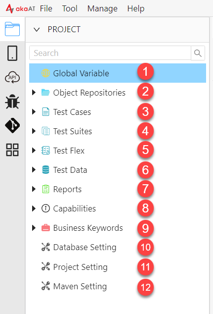Expand the Test Suites arrow
The height and width of the screenshot is (314, 213).
(34, 131)
